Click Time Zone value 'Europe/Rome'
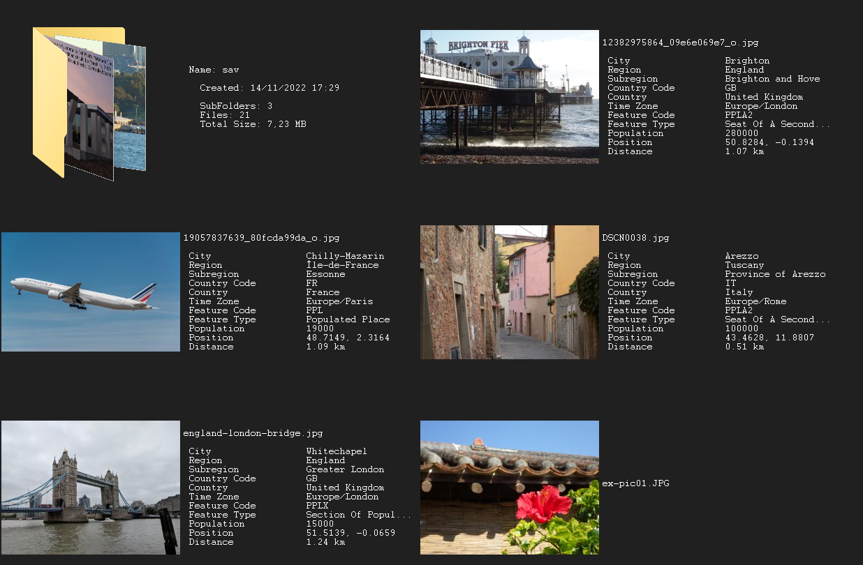This screenshot has height=565, width=863. coord(755,301)
